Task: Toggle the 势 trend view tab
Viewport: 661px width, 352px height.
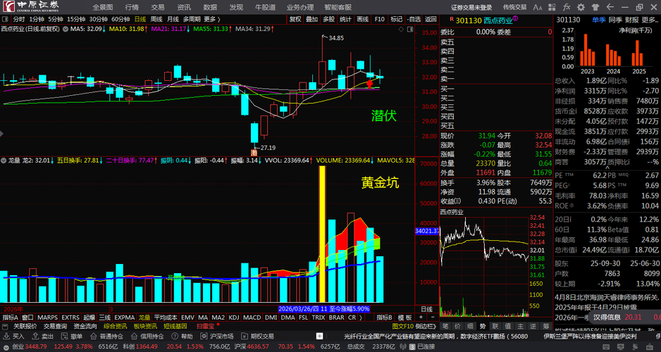Action: tap(483, 327)
